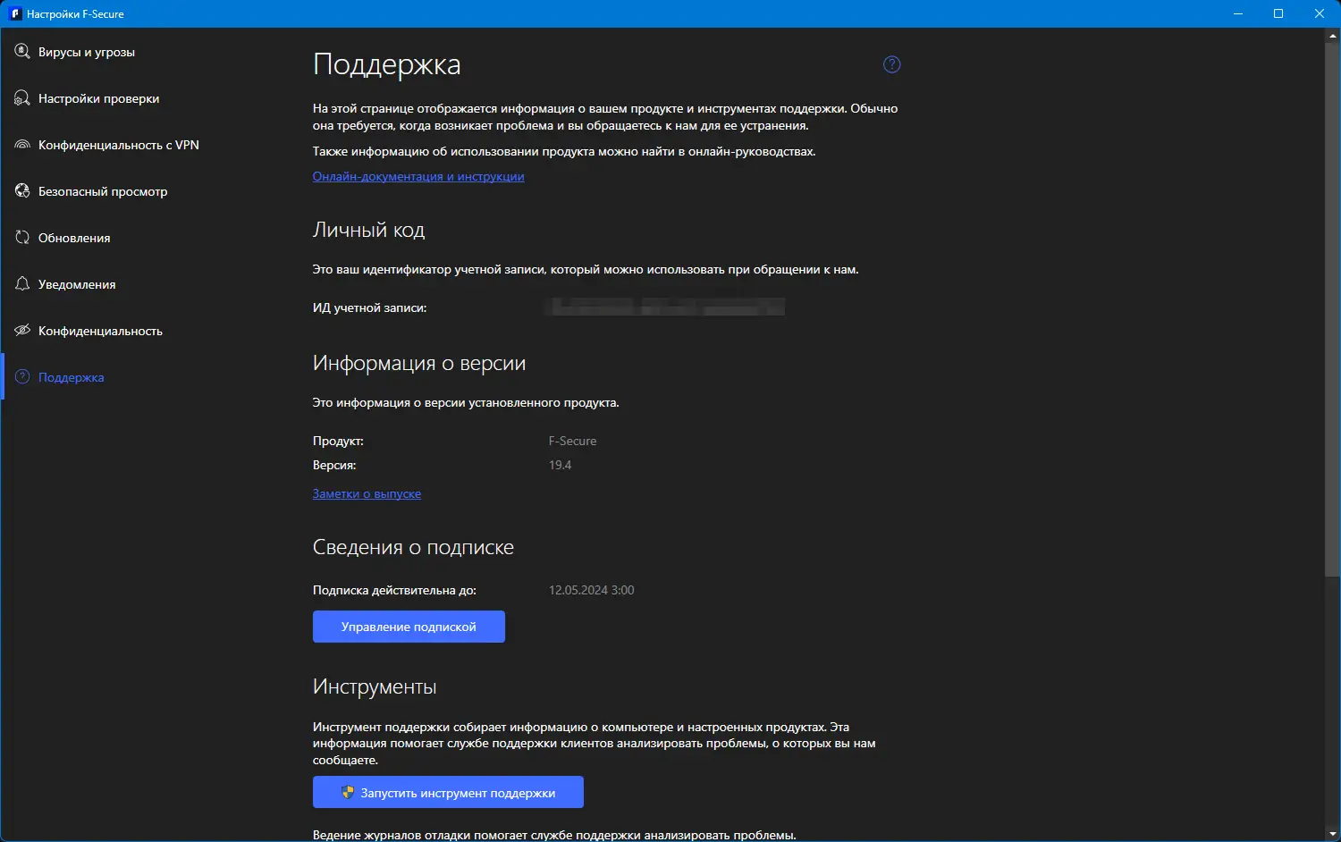This screenshot has width=1341, height=842.
Task: Go to Поддержка sidebar item
Action: pyautogui.click(x=71, y=377)
